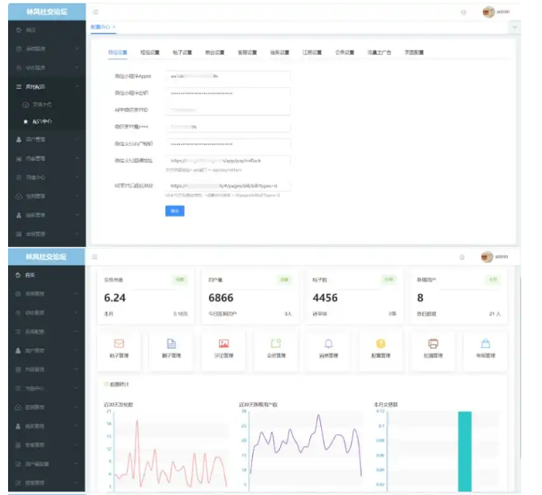Viewport: 542px width, 495px height.
Task: Open 文件中心 in the sidebar submenu
Action: pos(42,105)
